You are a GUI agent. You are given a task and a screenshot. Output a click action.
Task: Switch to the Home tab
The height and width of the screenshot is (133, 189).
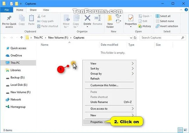(x=20, y=10)
